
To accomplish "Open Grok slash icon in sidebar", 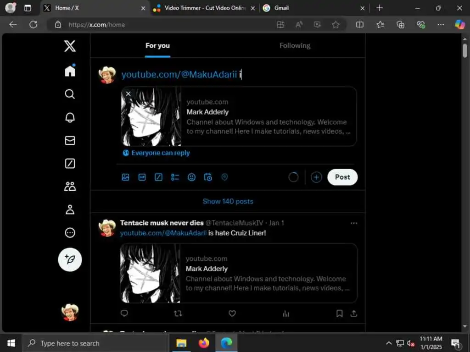I will [x=70, y=164].
